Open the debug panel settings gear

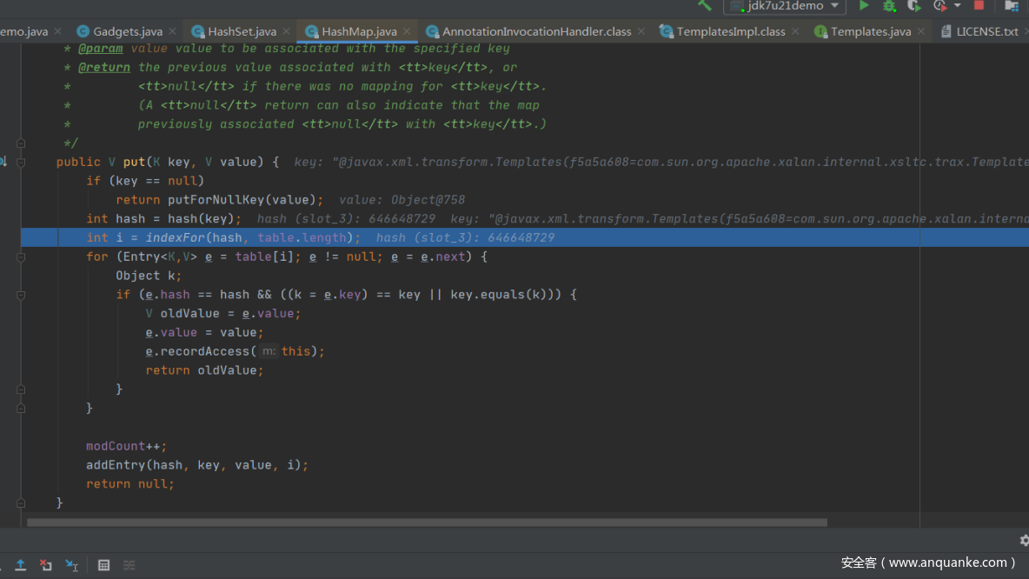[1024, 541]
